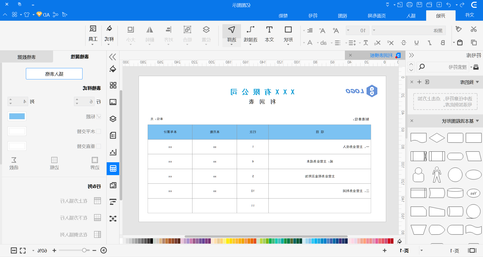The width and height of the screenshot is (483, 257).
Task: Switch to the 表格数据 panel tab
Action: tap(27, 57)
